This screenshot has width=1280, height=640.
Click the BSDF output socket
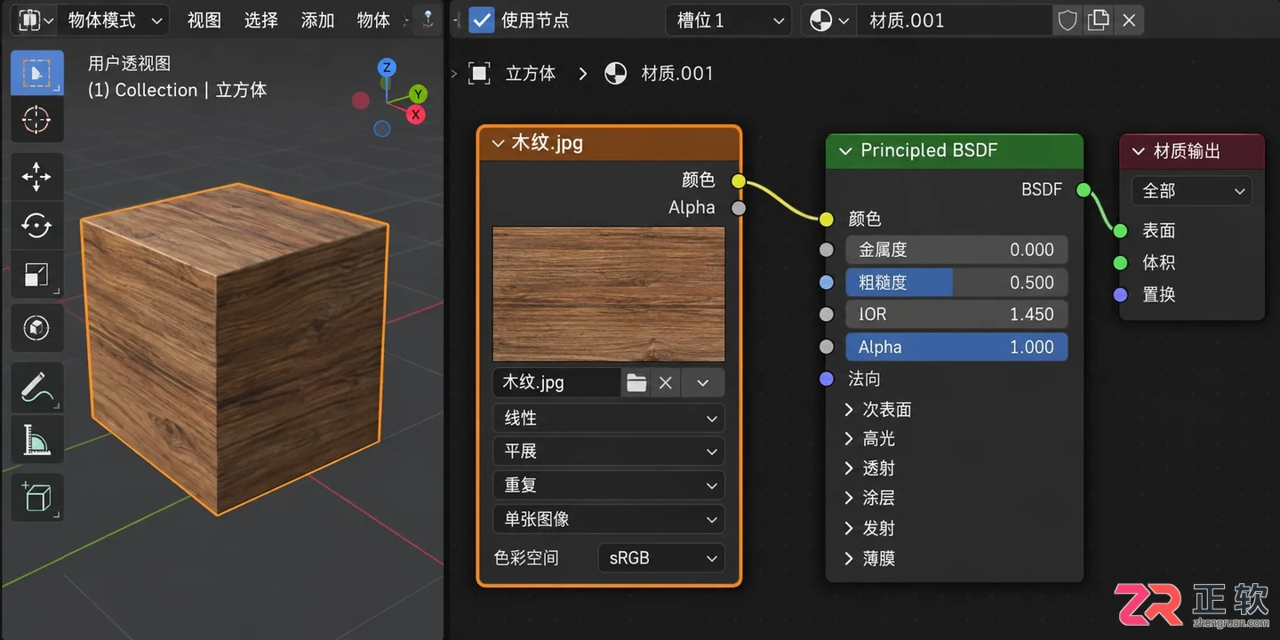click(x=1083, y=189)
